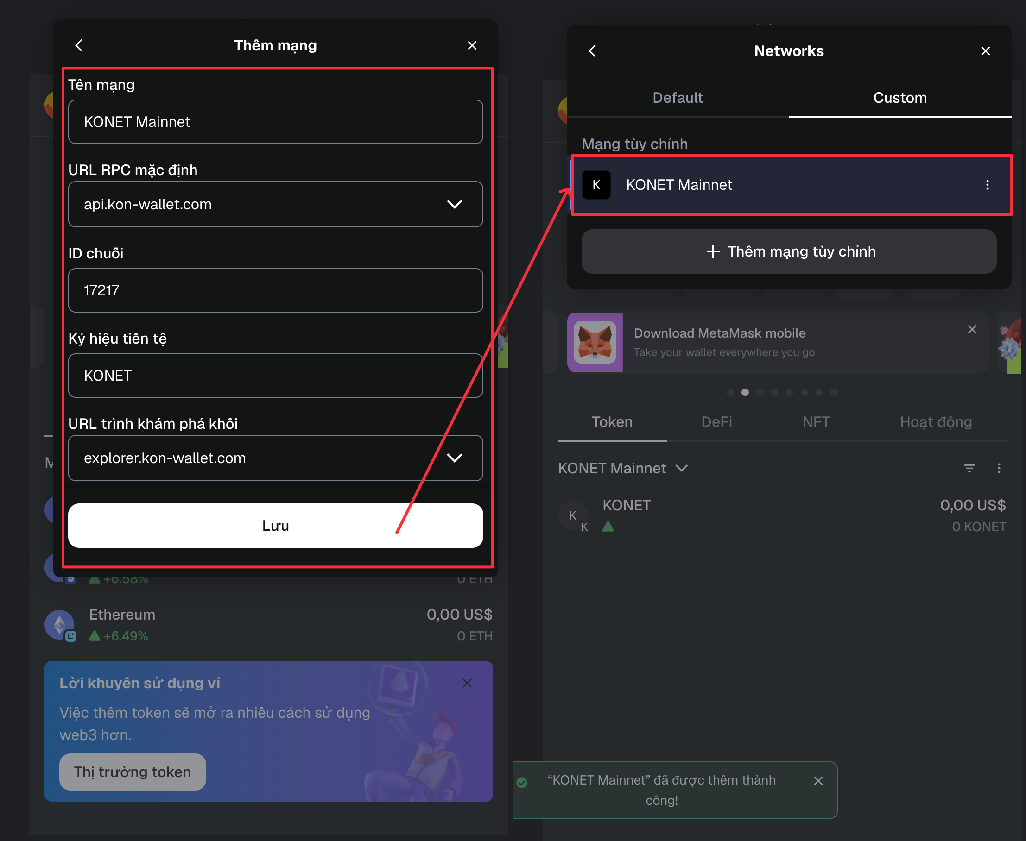Viewport: 1026px width, 841px height.
Task: Go back from Thêm mạng dialog
Action: pos(79,45)
